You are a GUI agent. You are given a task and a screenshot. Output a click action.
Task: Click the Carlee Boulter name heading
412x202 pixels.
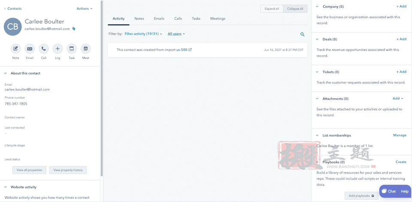(x=44, y=21)
